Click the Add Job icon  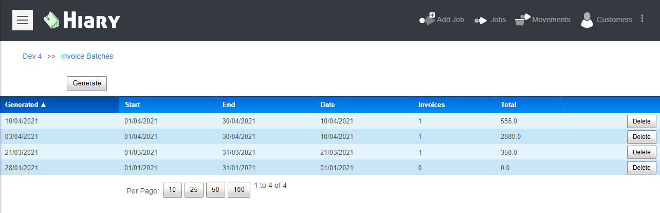[x=427, y=19]
